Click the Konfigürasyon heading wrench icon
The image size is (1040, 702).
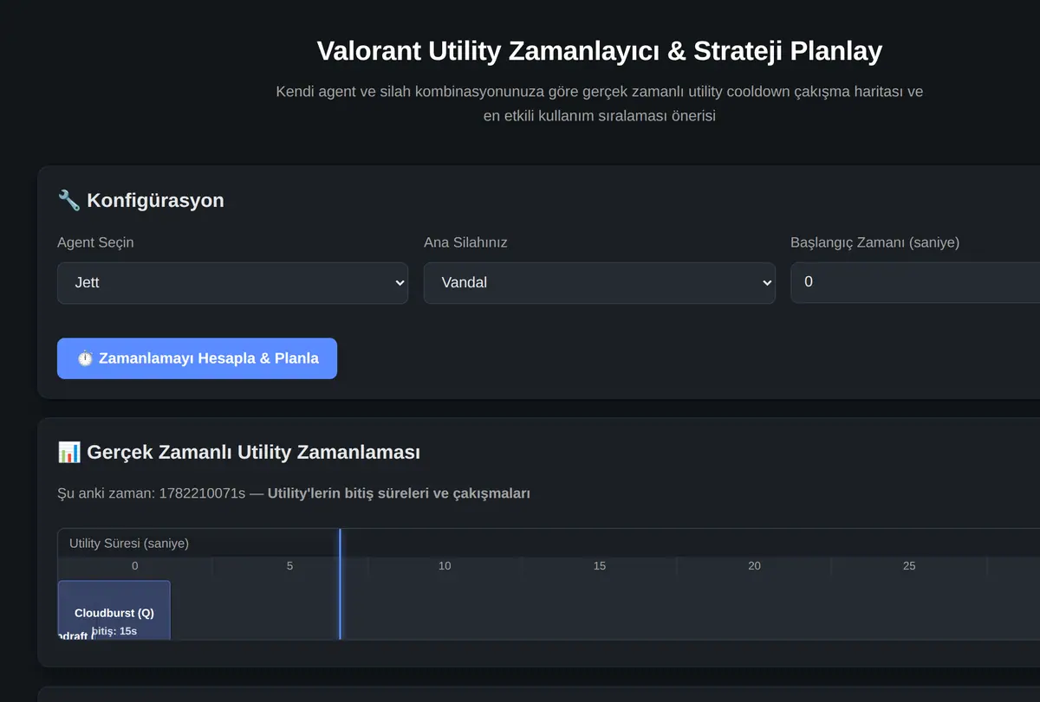[68, 201]
